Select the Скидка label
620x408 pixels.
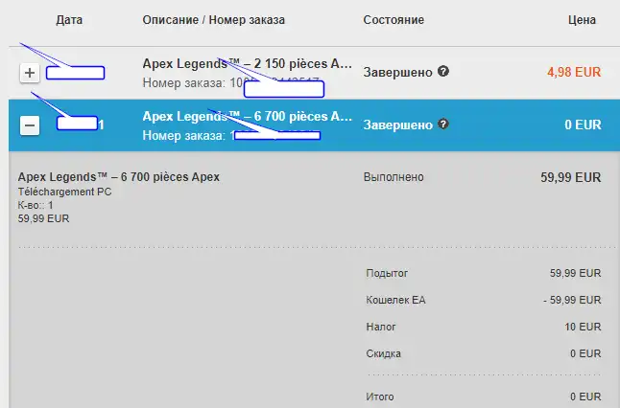(384, 353)
